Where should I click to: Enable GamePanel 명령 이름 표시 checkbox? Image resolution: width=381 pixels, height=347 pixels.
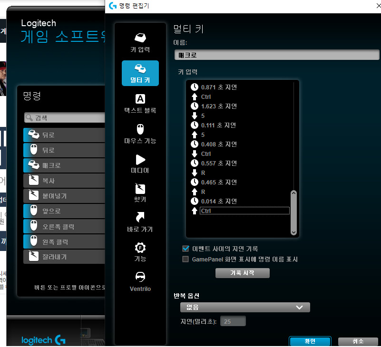pyautogui.click(x=186, y=260)
